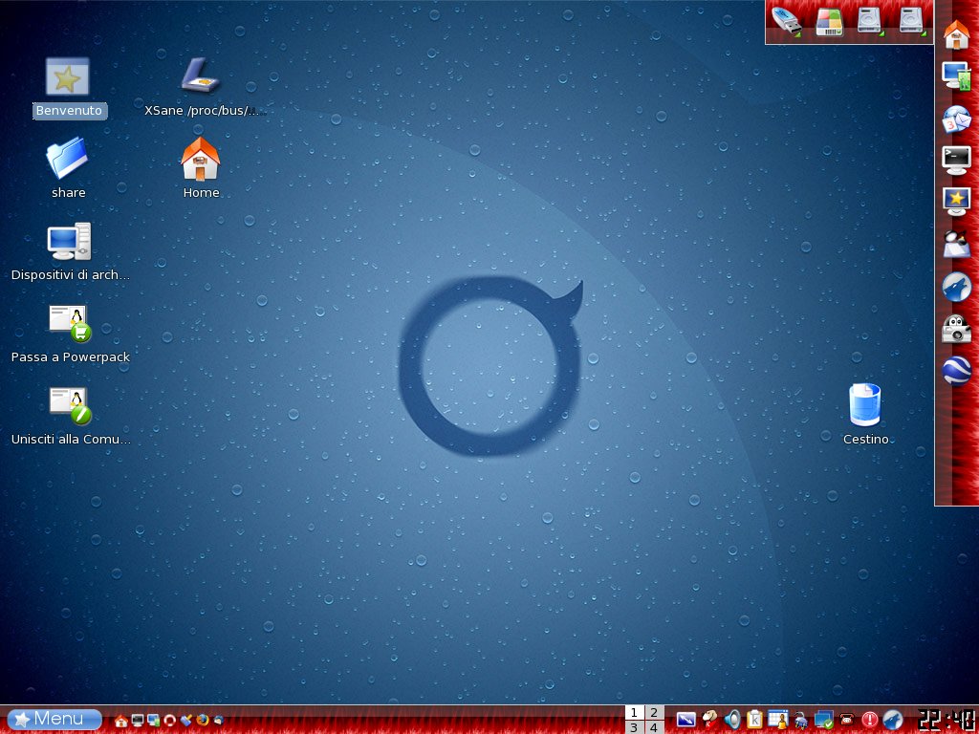Click the blue brush icon in the bottom launcher
The height and width of the screenshot is (734, 979).
tap(185, 721)
